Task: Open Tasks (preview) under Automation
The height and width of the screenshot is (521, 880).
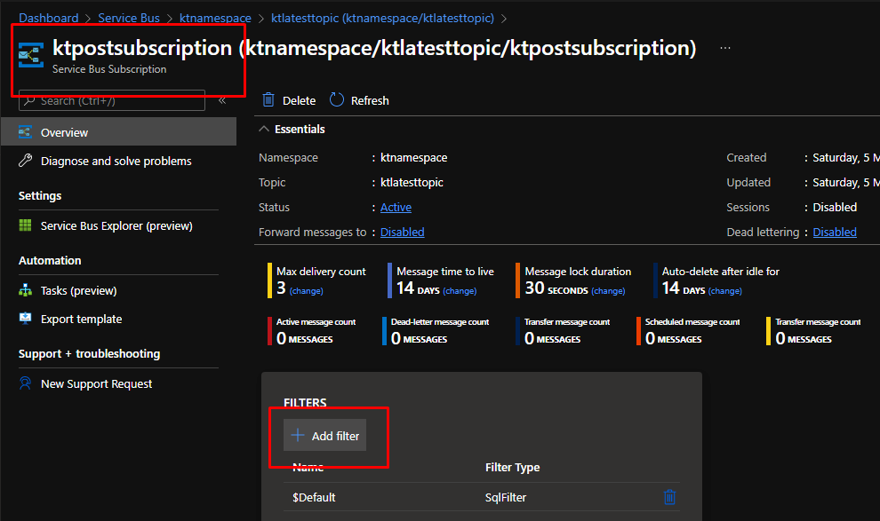Action: [x=78, y=291]
